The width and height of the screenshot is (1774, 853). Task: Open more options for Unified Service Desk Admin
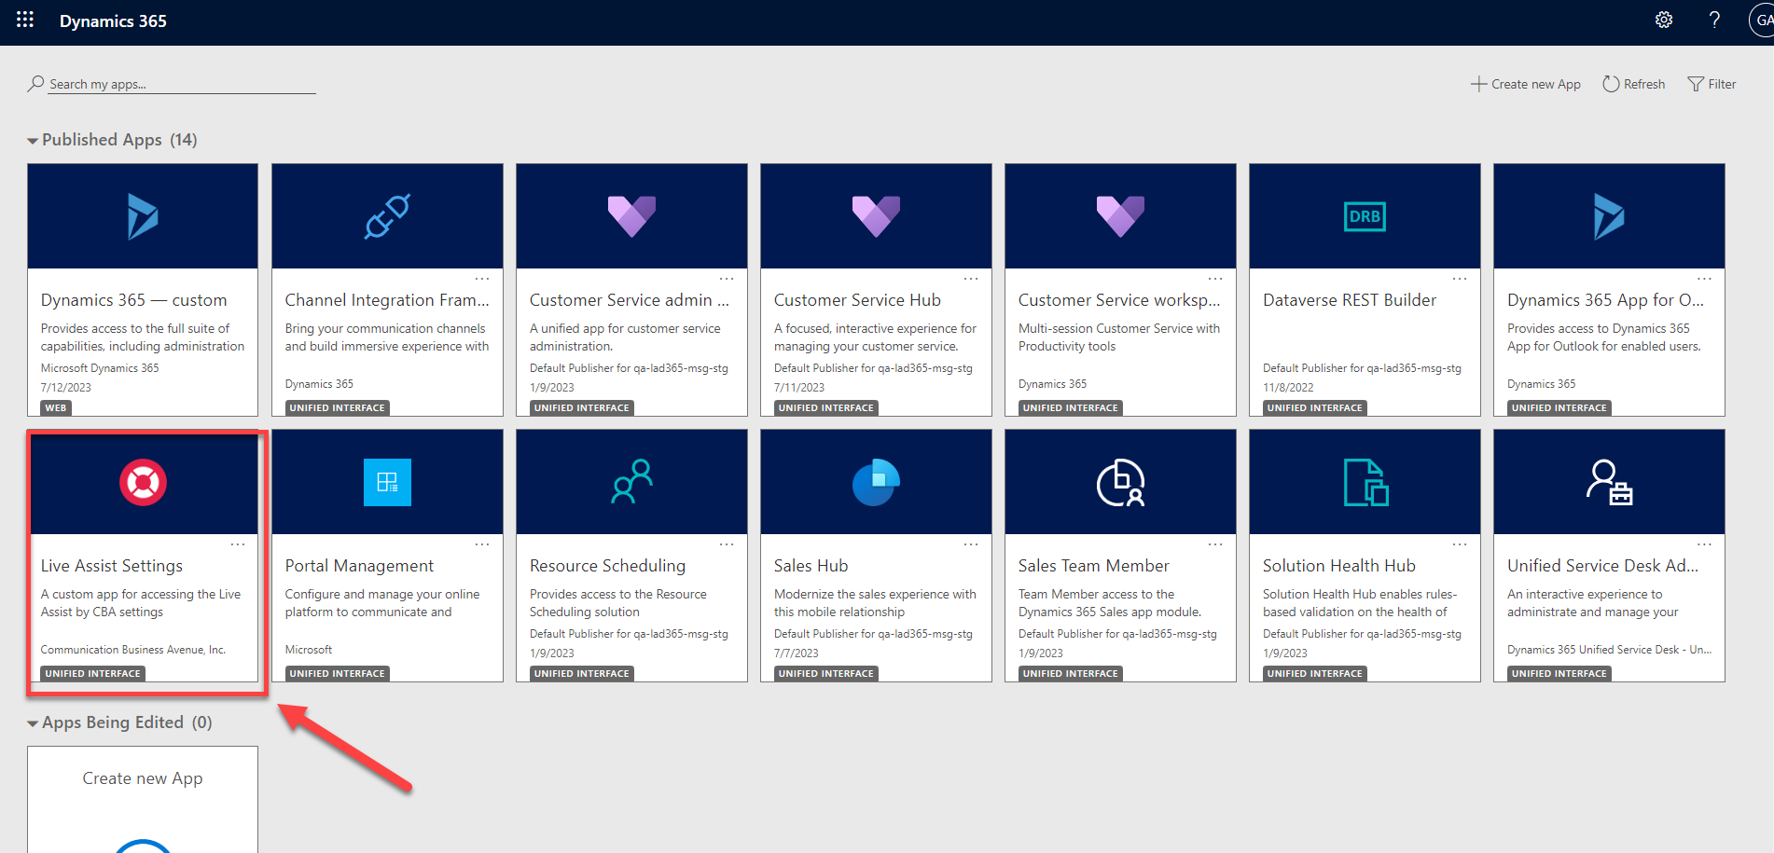pyautogui.click(x=1704, y=544)
